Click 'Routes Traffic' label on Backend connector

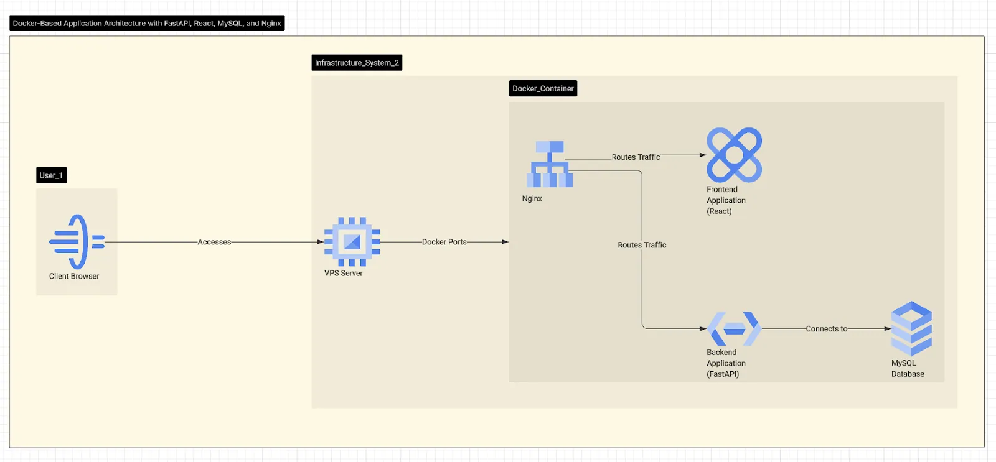642,245
